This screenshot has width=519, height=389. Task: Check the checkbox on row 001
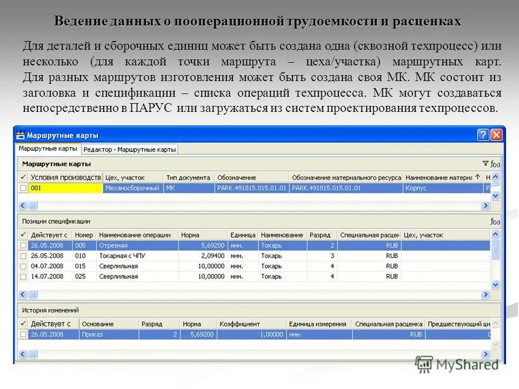(22, 188)
